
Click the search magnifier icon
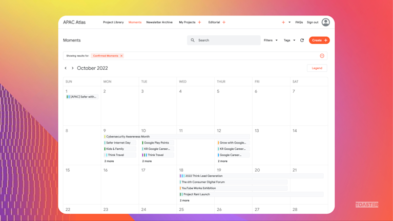coord(193,40)
